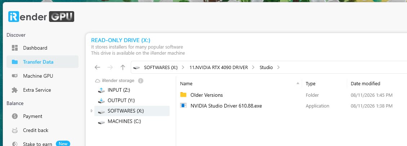Open the Dashboard icon in sidebar
407x146 pixels.
pyautogui.click(x=15, y=48)
